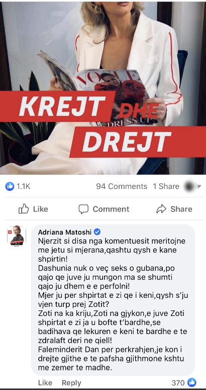Open Adriana Matoshi's profile picture
Image resolution: width=206 pixels, height=390 pixels.
pyautogui.click(x=17, y=235)
